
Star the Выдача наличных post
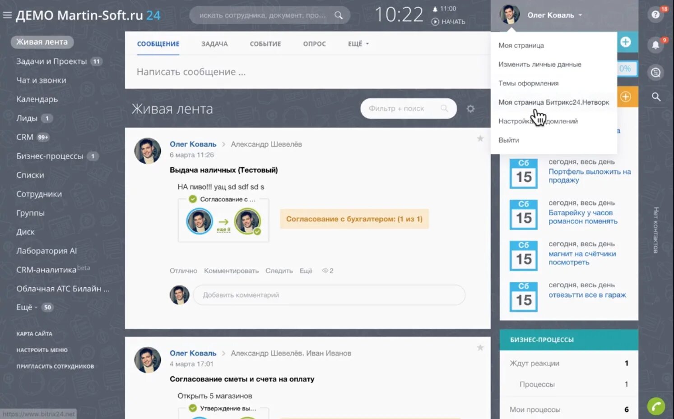(480, 138)
